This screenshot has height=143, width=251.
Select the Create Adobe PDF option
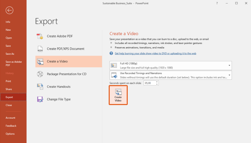(x=69, y=36)
